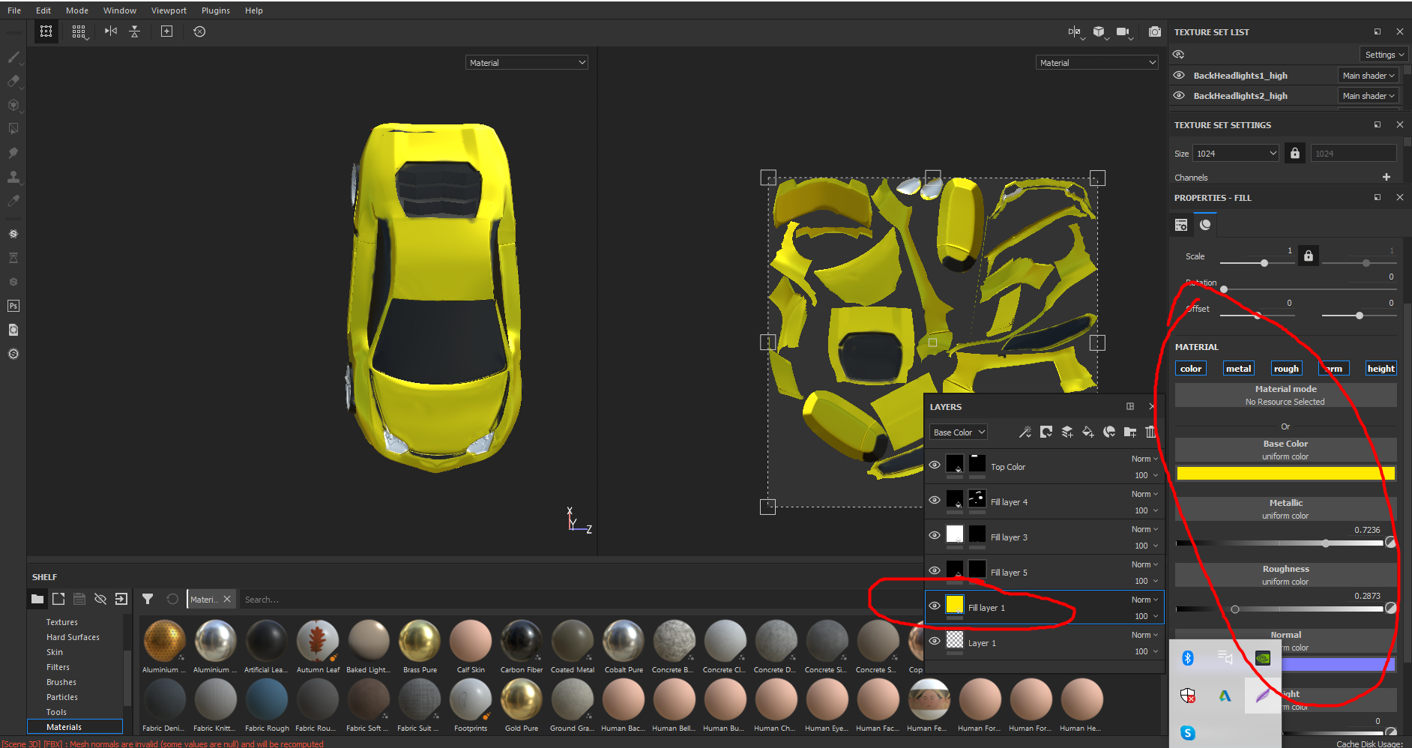Open the Mode menu

point(77,10)
